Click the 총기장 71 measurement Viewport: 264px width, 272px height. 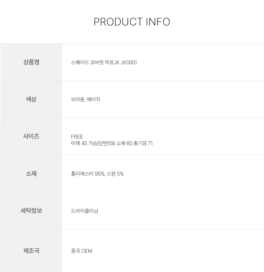[143, 144]
